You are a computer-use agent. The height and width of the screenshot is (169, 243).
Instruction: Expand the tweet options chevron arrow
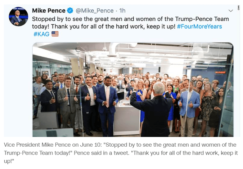(231, 11)
